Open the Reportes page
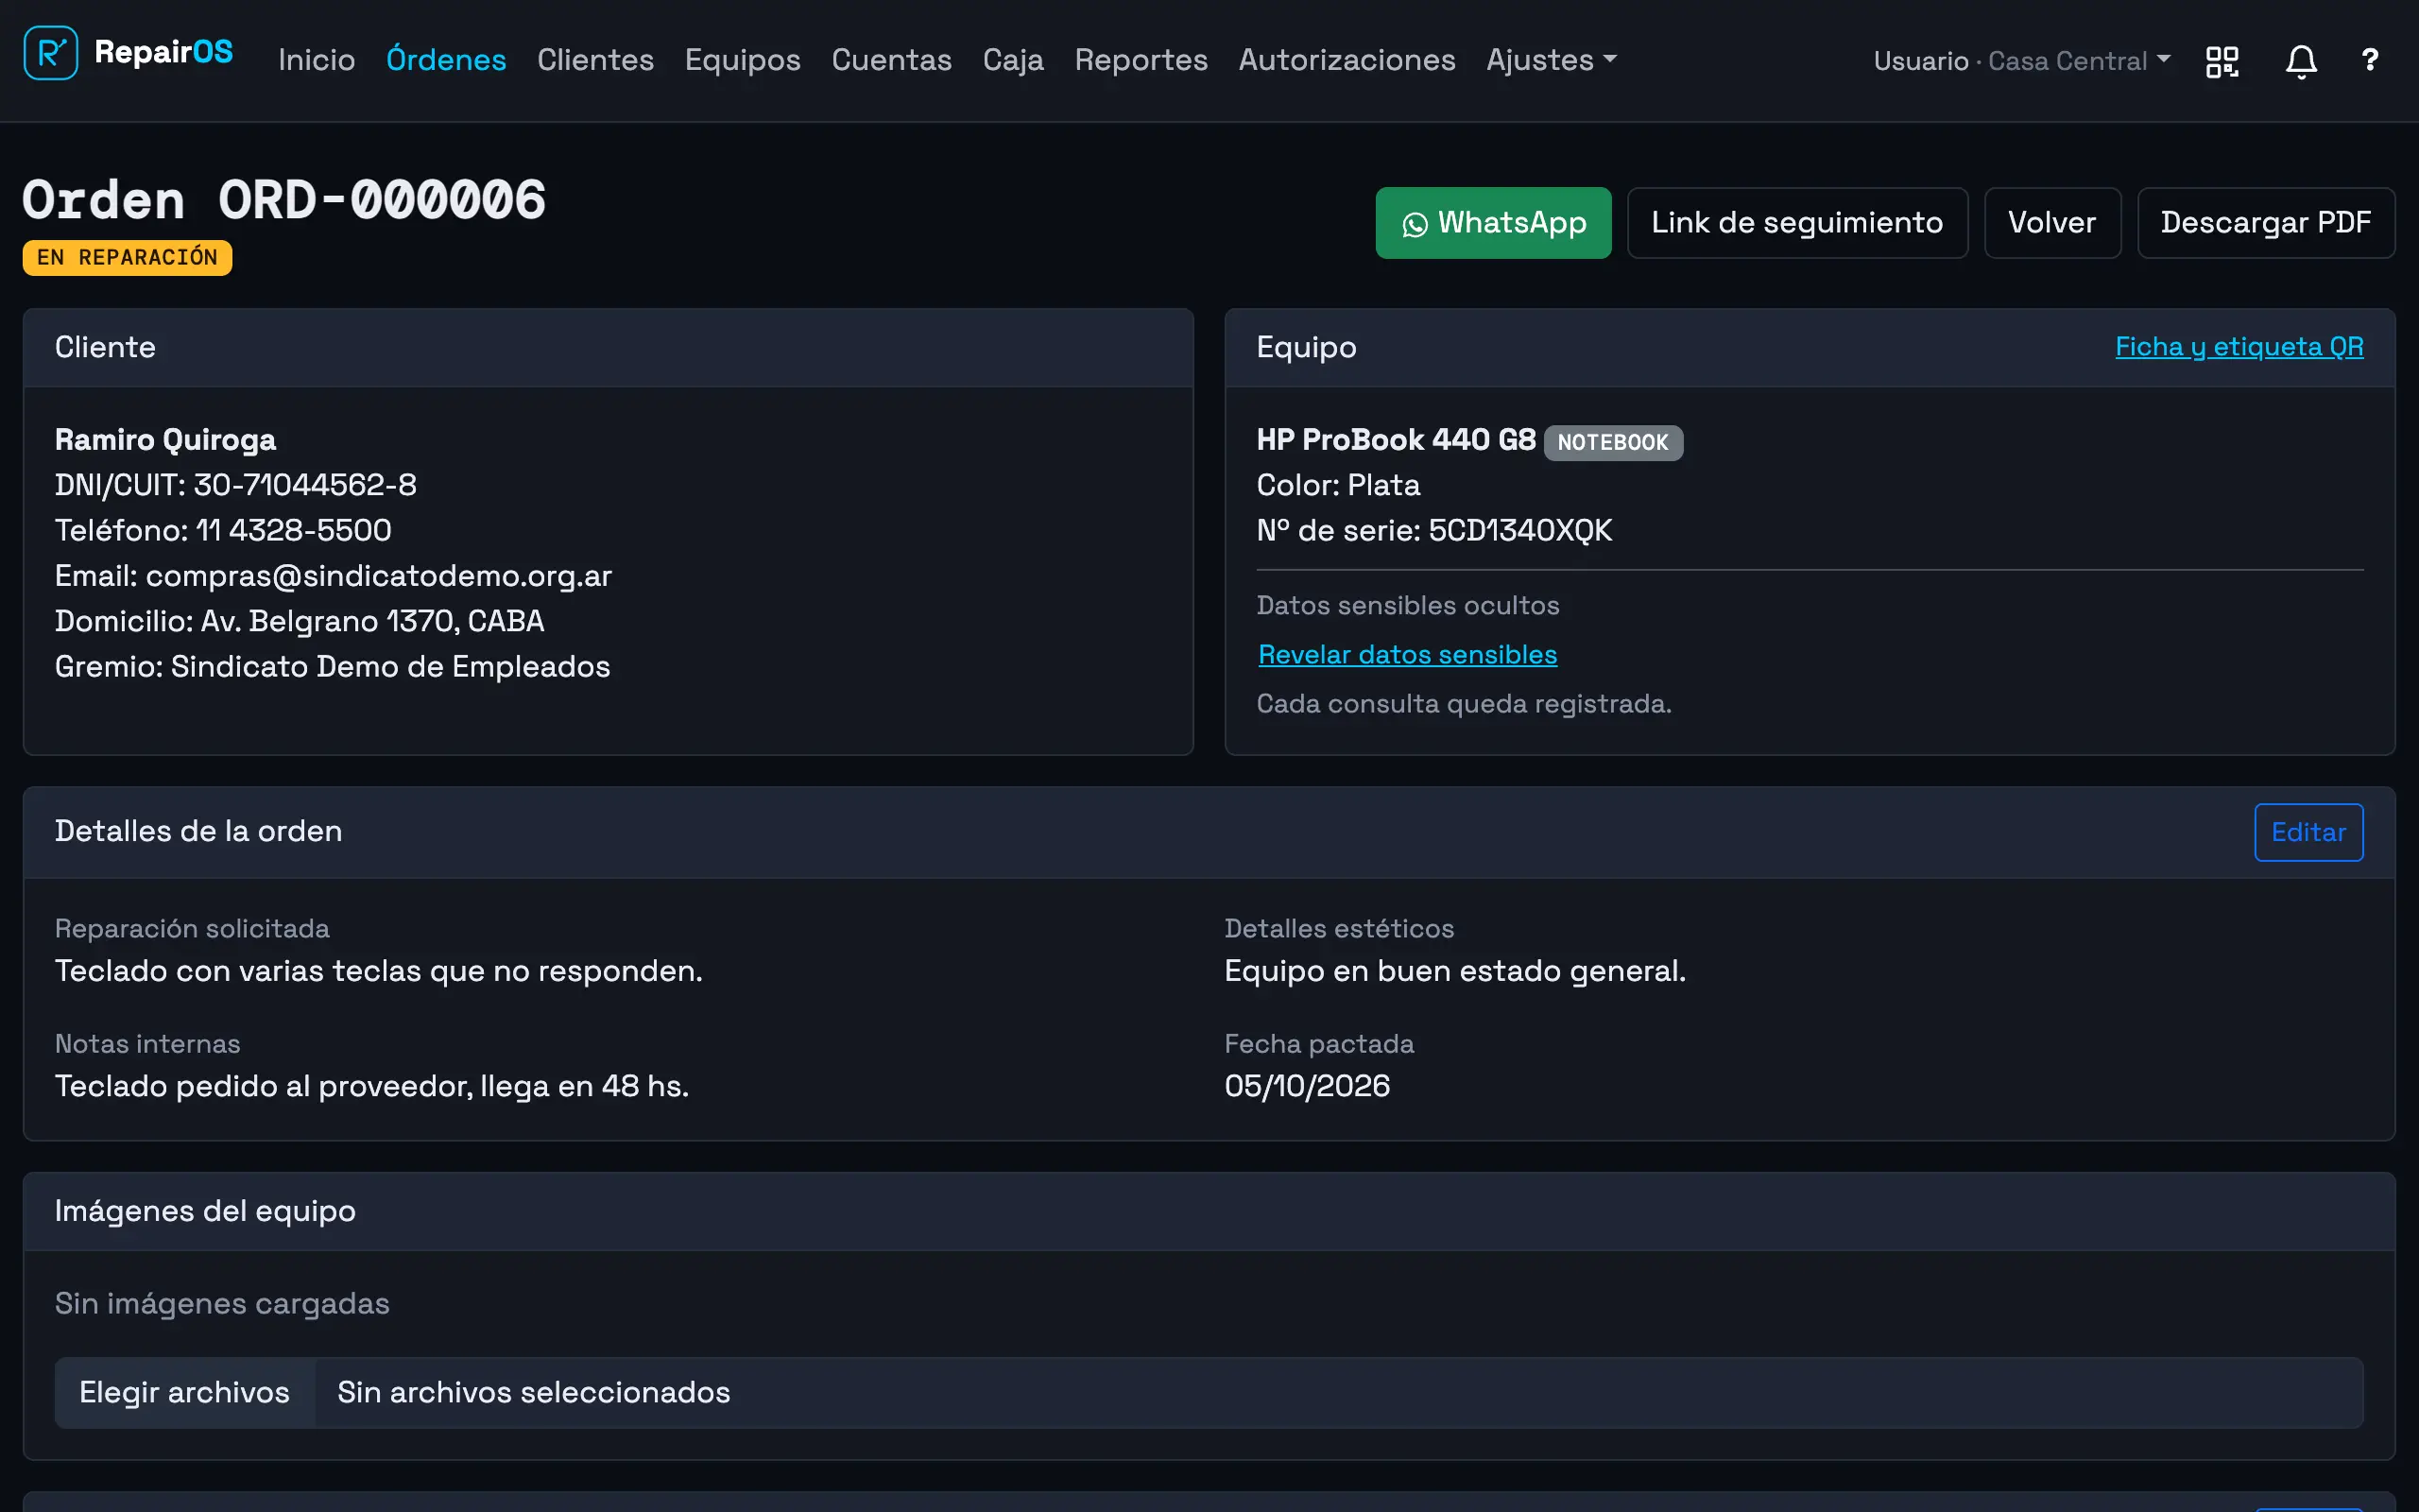The image size is (2419, 1512). (x=1141, y=60)
